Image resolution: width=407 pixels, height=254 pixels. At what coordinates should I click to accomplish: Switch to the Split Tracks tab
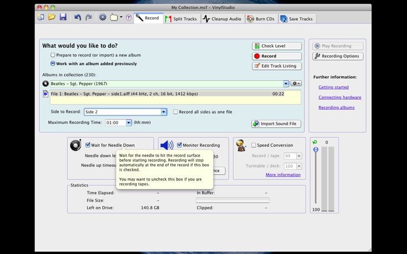(181, 19)
